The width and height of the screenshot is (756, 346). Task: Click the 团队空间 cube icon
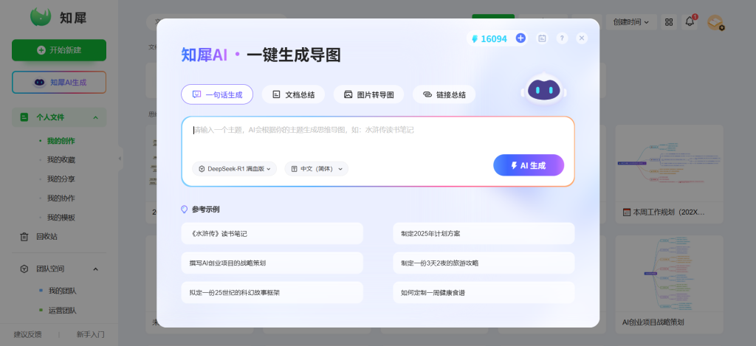pos(24,269)
